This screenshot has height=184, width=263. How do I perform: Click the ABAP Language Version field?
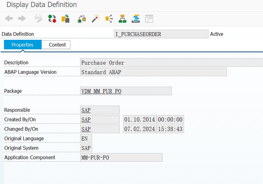point(153,72)
